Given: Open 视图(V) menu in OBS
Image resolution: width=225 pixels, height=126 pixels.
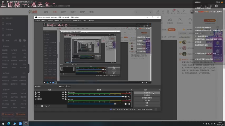Looking at the screenshot, I should tap(50, 20).
